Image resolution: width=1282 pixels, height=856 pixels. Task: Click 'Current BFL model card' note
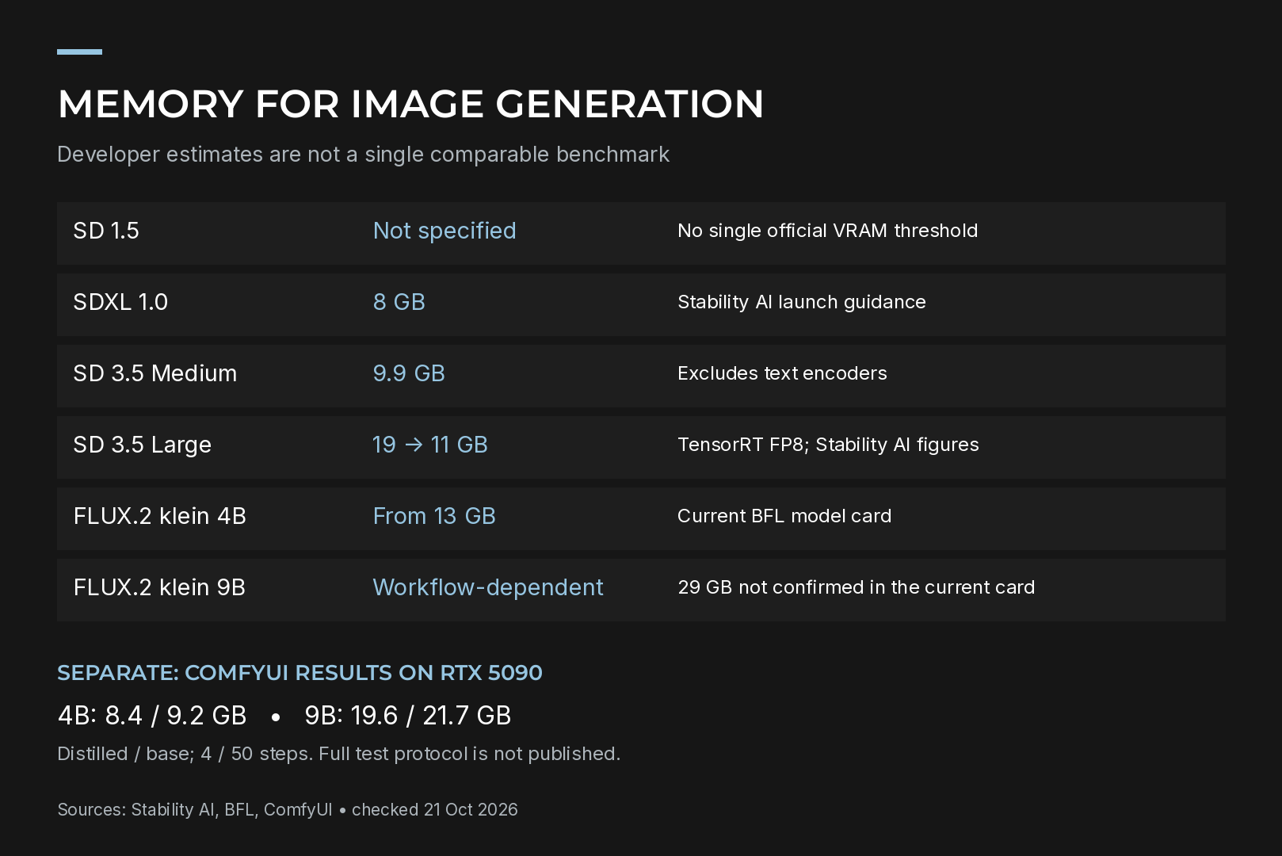pyautogui.click(x=784, y=516)
